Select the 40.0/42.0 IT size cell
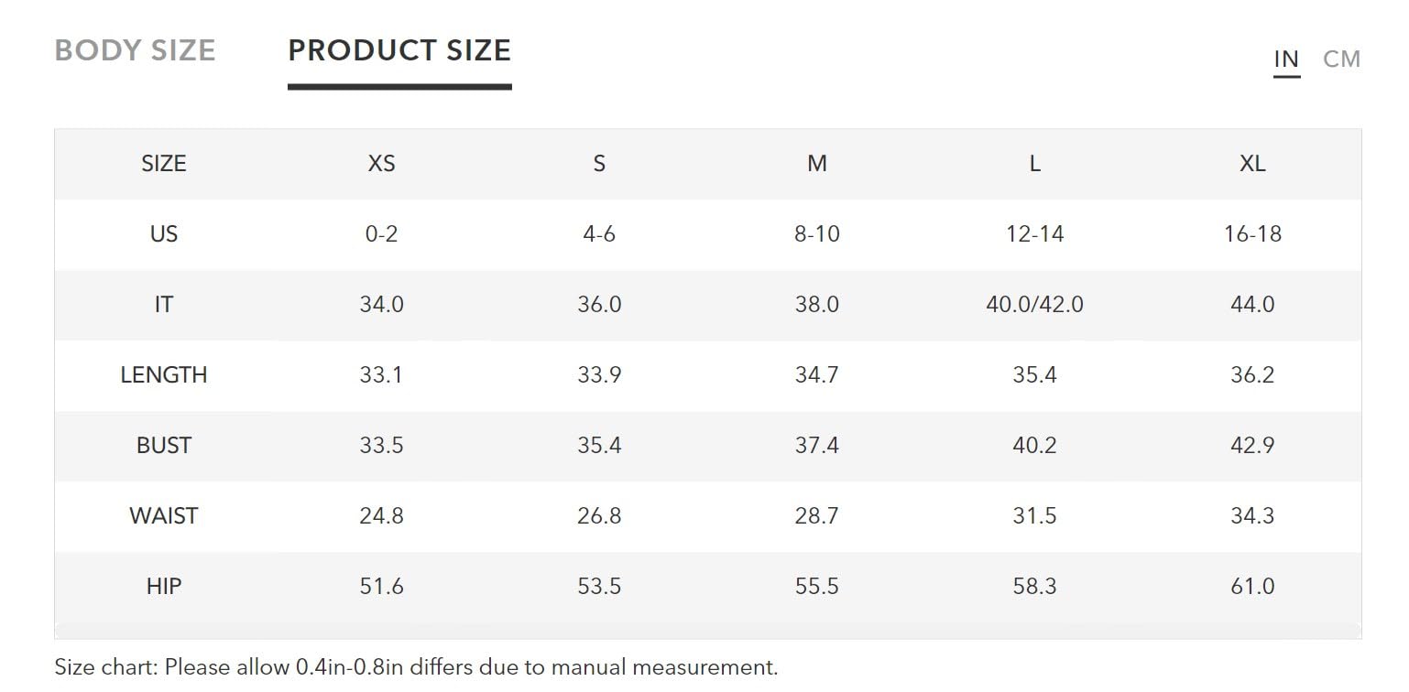This screenshot has height=692, width=1409. click(x=1034, y=304)
